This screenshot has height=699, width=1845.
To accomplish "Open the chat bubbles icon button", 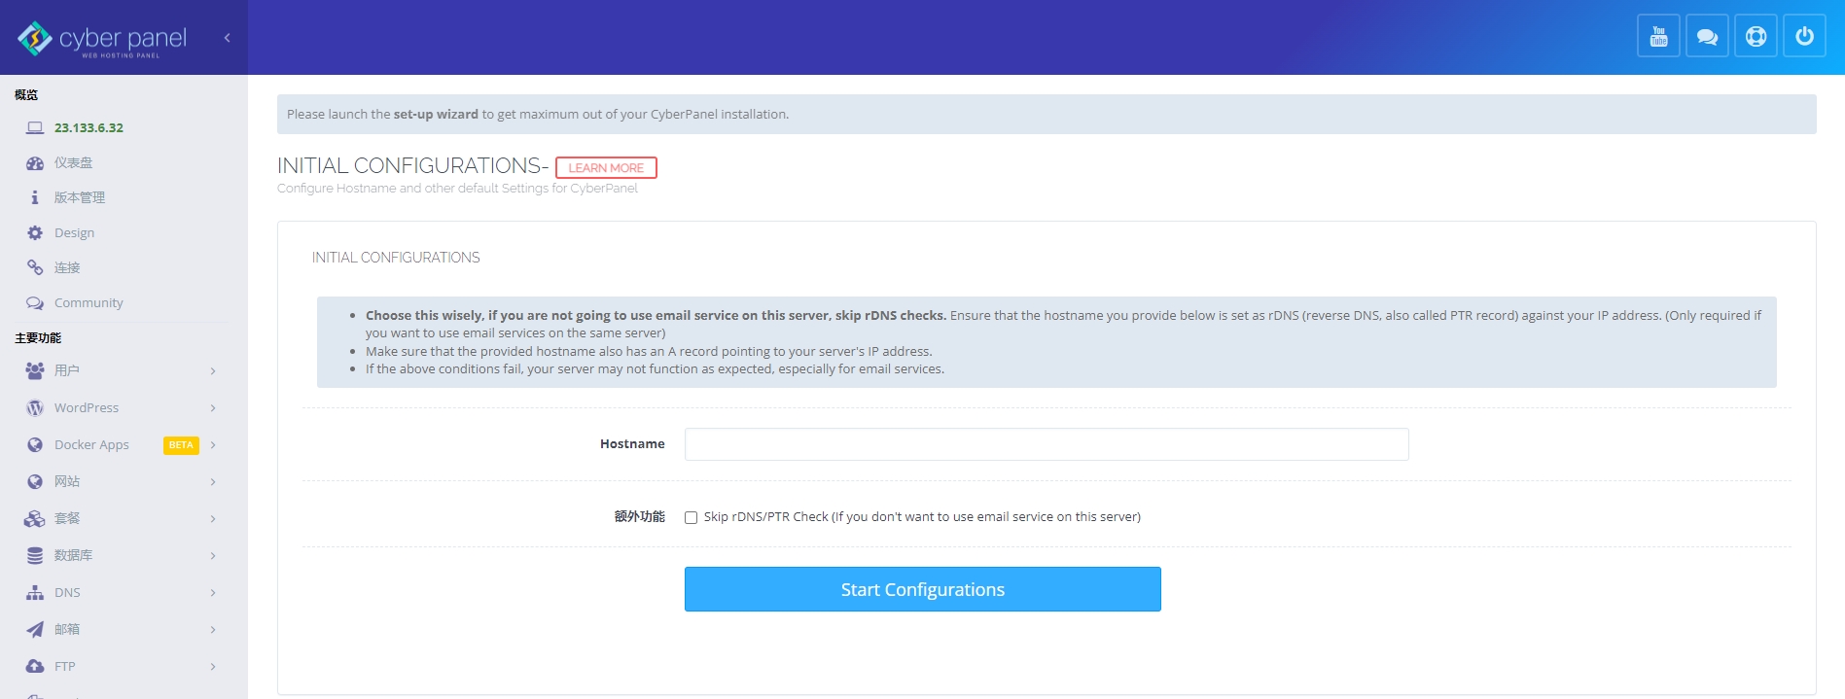I will (x=1707, y=37).
